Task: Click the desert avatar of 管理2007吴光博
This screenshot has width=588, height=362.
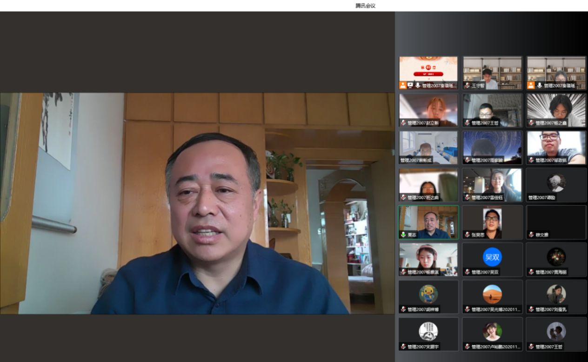Action: tap(492, 294)
